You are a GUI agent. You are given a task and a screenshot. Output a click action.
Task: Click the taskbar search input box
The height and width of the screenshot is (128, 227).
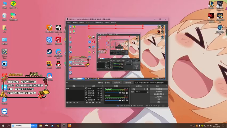21,125
